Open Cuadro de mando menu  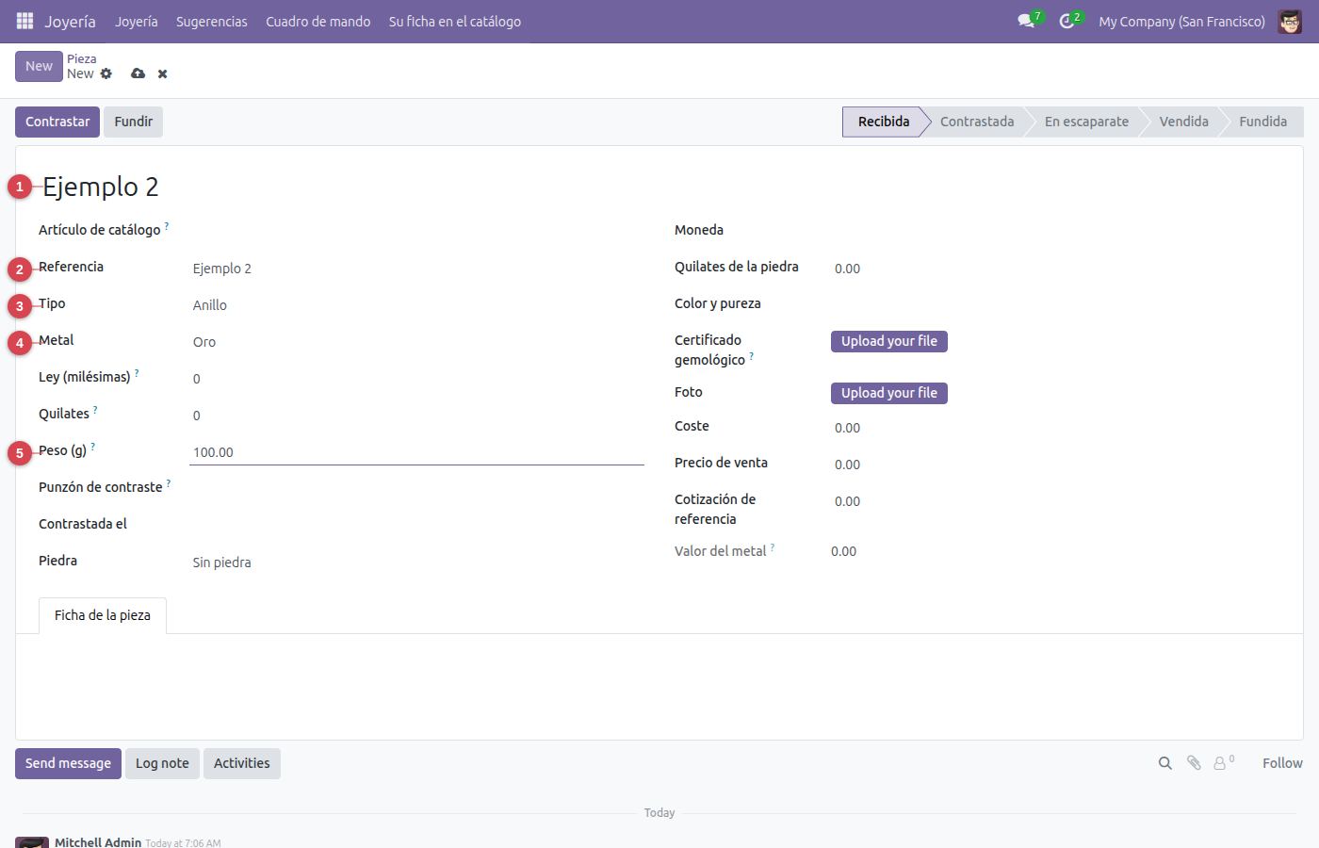click(318, 21)
